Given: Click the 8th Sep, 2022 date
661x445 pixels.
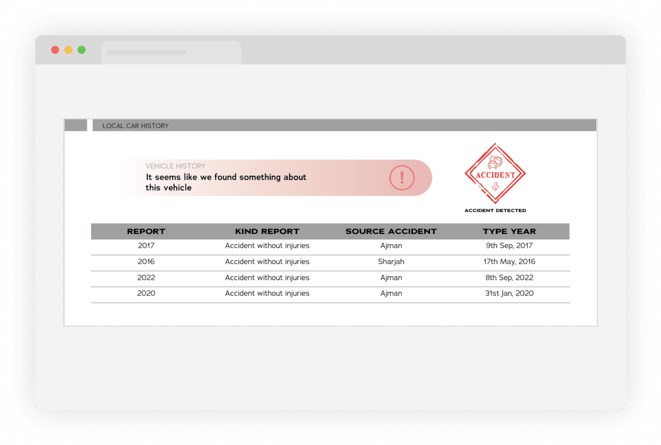Looking at the screenshot, I should [x=509, y=277].
